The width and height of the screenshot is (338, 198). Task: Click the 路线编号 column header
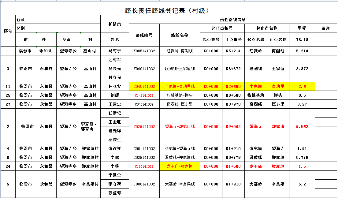pyautogui.click(x=144, y=35)
